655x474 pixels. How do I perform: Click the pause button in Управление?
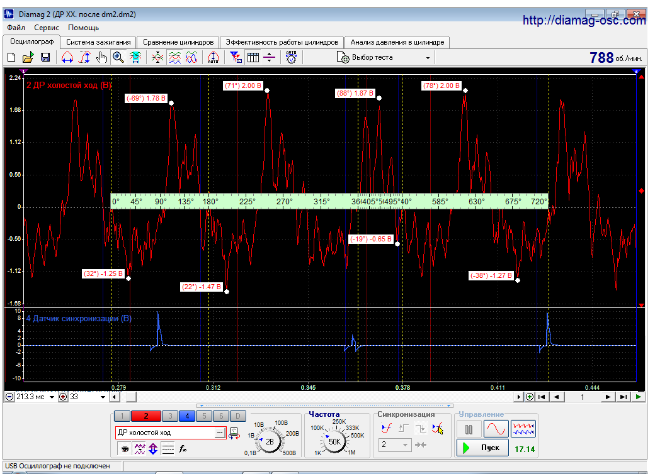click(x=469, y=429)
